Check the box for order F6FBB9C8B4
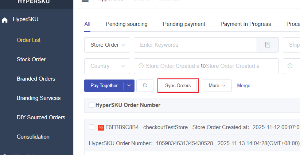Image resolution: width=300 pixels, height=155 pixels. 91,127
